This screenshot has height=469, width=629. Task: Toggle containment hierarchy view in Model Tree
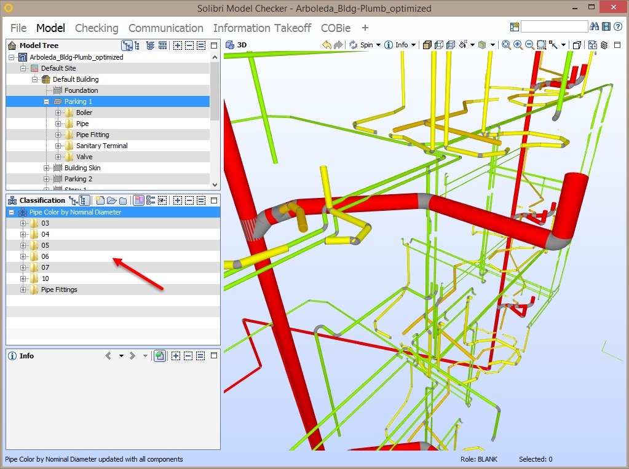[x=127, y=45]
